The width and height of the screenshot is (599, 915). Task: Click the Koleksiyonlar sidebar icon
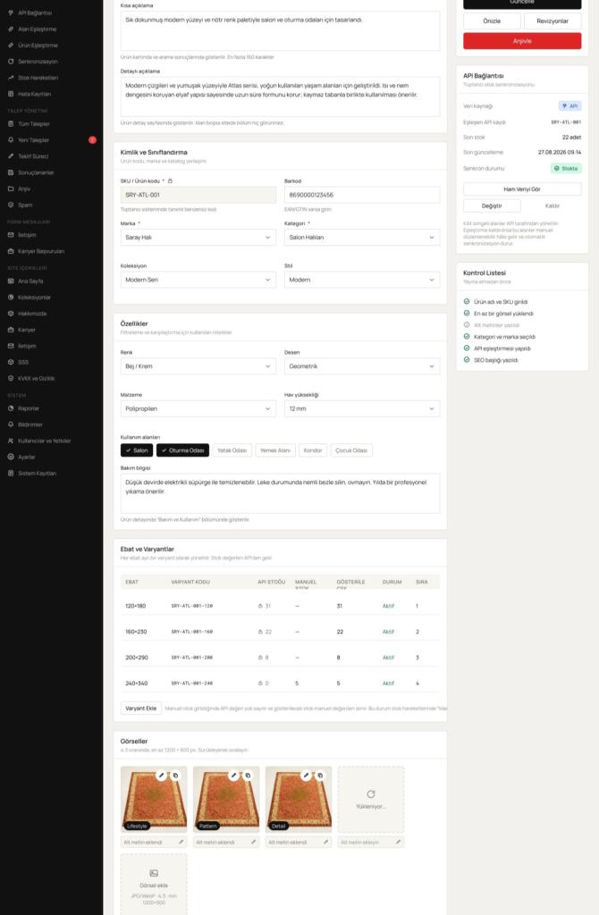[x=11, y=297]
